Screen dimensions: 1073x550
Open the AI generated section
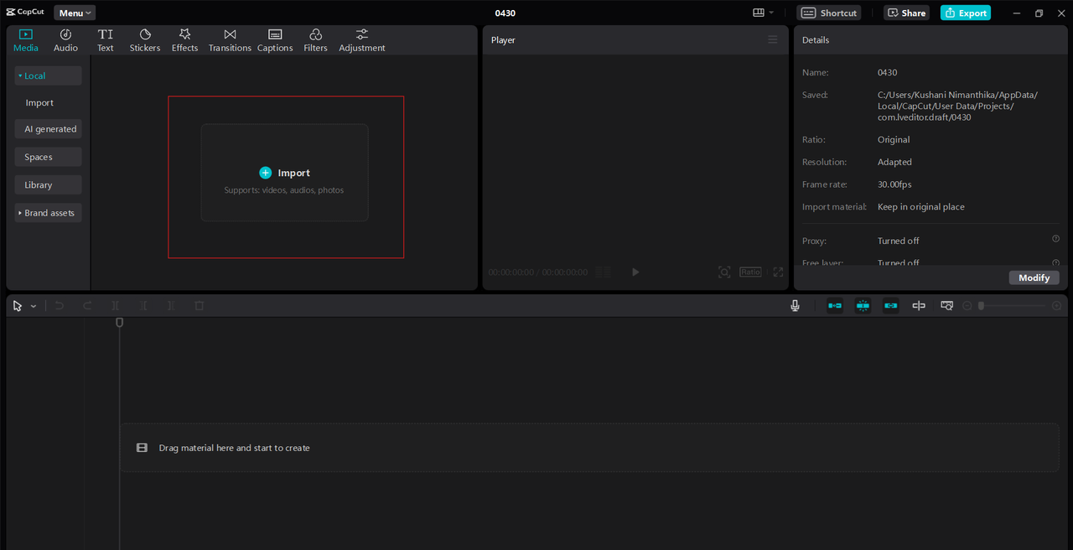48,129
